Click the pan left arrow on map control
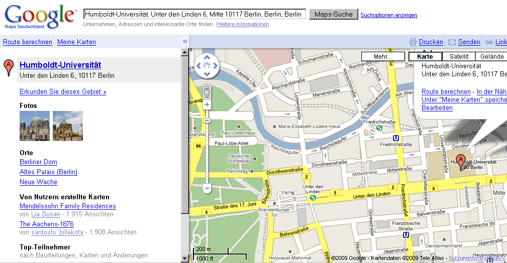The height and width of the screenshot is (263, 507). 199,66
